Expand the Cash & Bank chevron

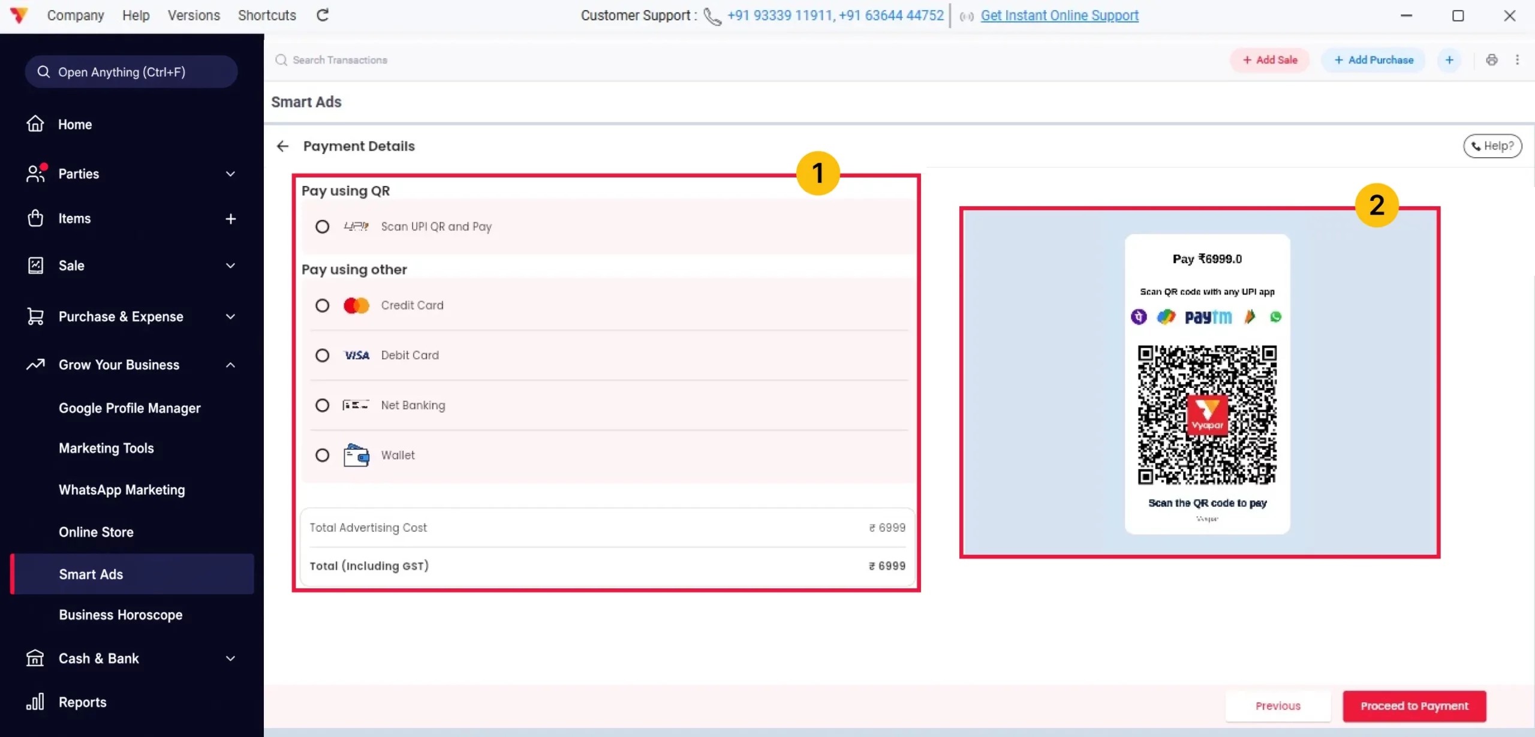click(x=231, y=658)
